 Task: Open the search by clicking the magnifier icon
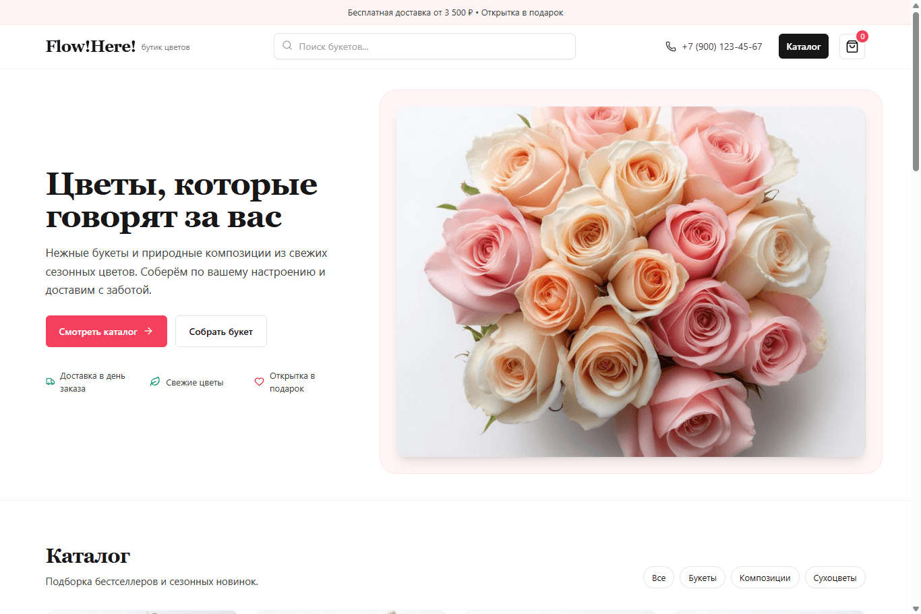pos(287,45)
